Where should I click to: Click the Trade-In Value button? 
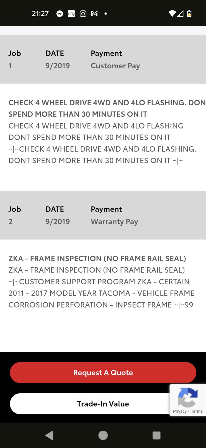point(103,404)
